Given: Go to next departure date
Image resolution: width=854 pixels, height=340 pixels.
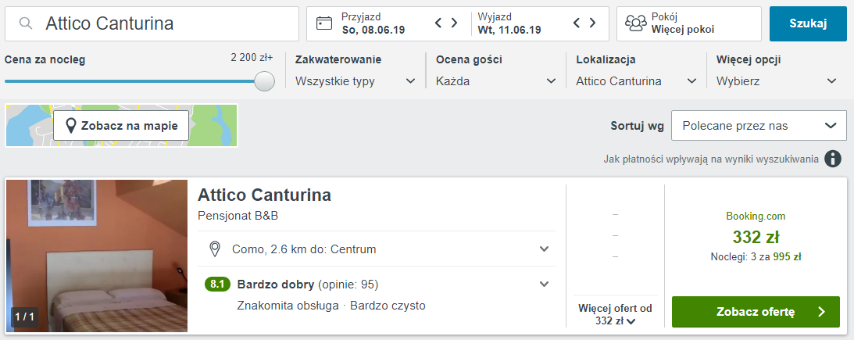Looking at the screenshot, I should 593,23.
